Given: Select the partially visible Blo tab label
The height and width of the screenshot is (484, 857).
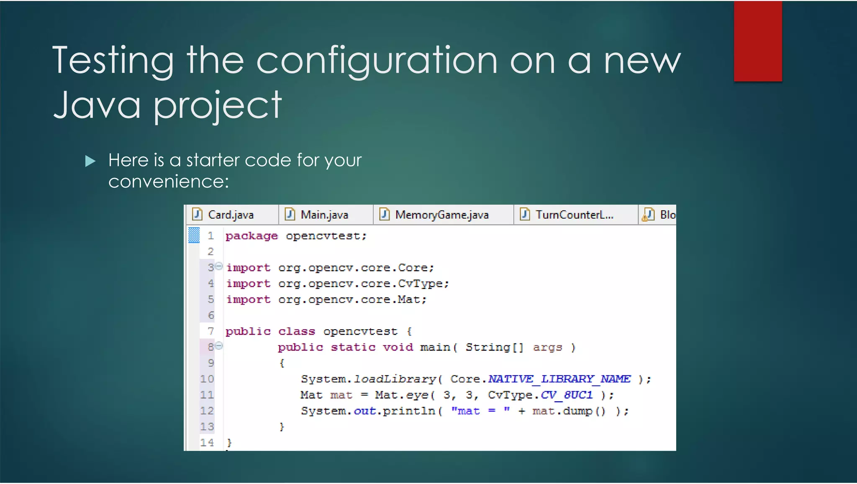Looking at the screenshot, I should coord(667,215).
